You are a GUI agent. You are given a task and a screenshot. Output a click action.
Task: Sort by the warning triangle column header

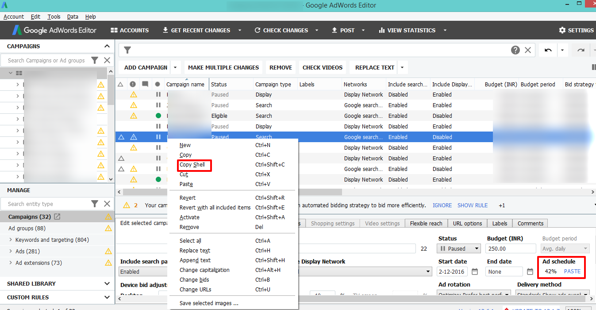pyautogui.click(x=121, y=84)
